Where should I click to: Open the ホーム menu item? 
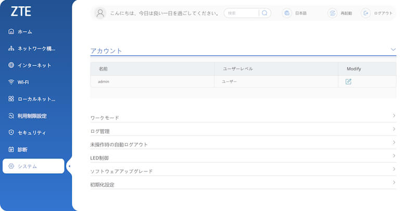coord(25,32)
